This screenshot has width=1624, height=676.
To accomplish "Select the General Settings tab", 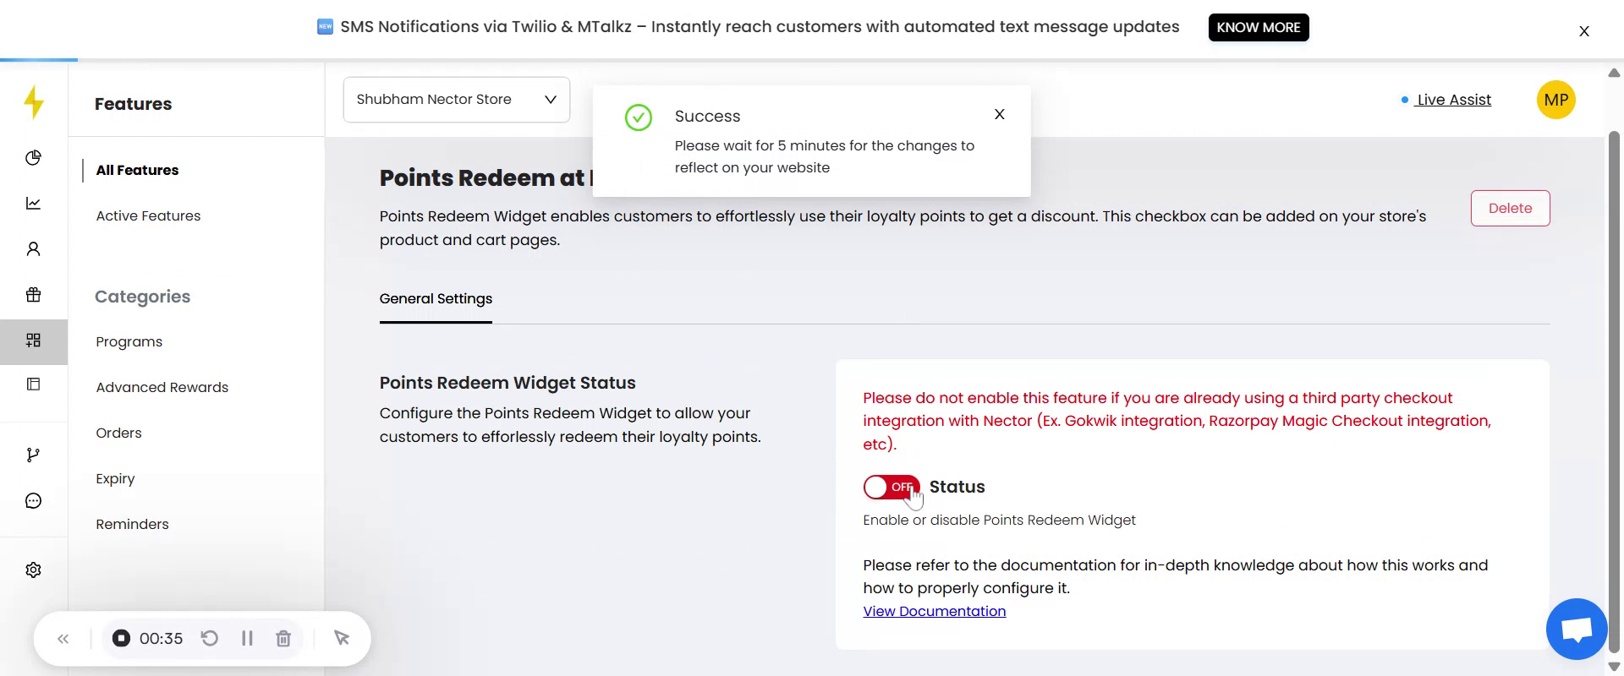I will click(436, 299).
